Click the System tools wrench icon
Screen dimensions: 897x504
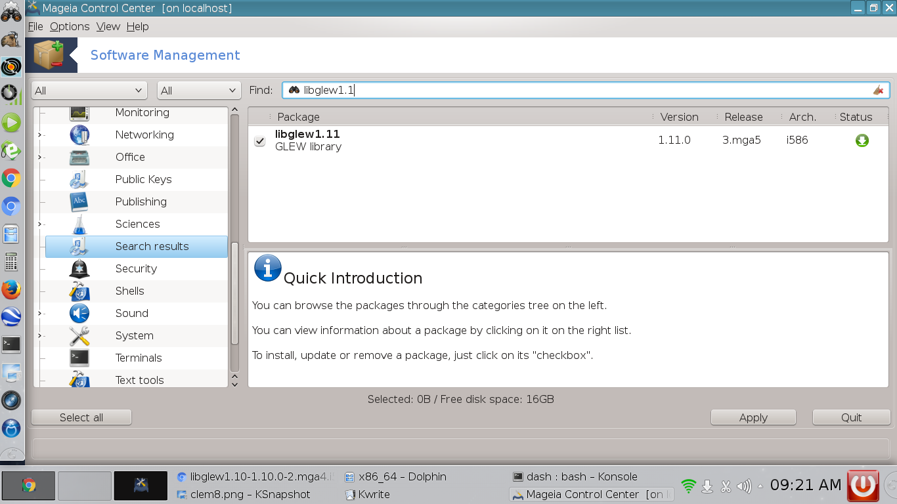[x=79, y=335]
